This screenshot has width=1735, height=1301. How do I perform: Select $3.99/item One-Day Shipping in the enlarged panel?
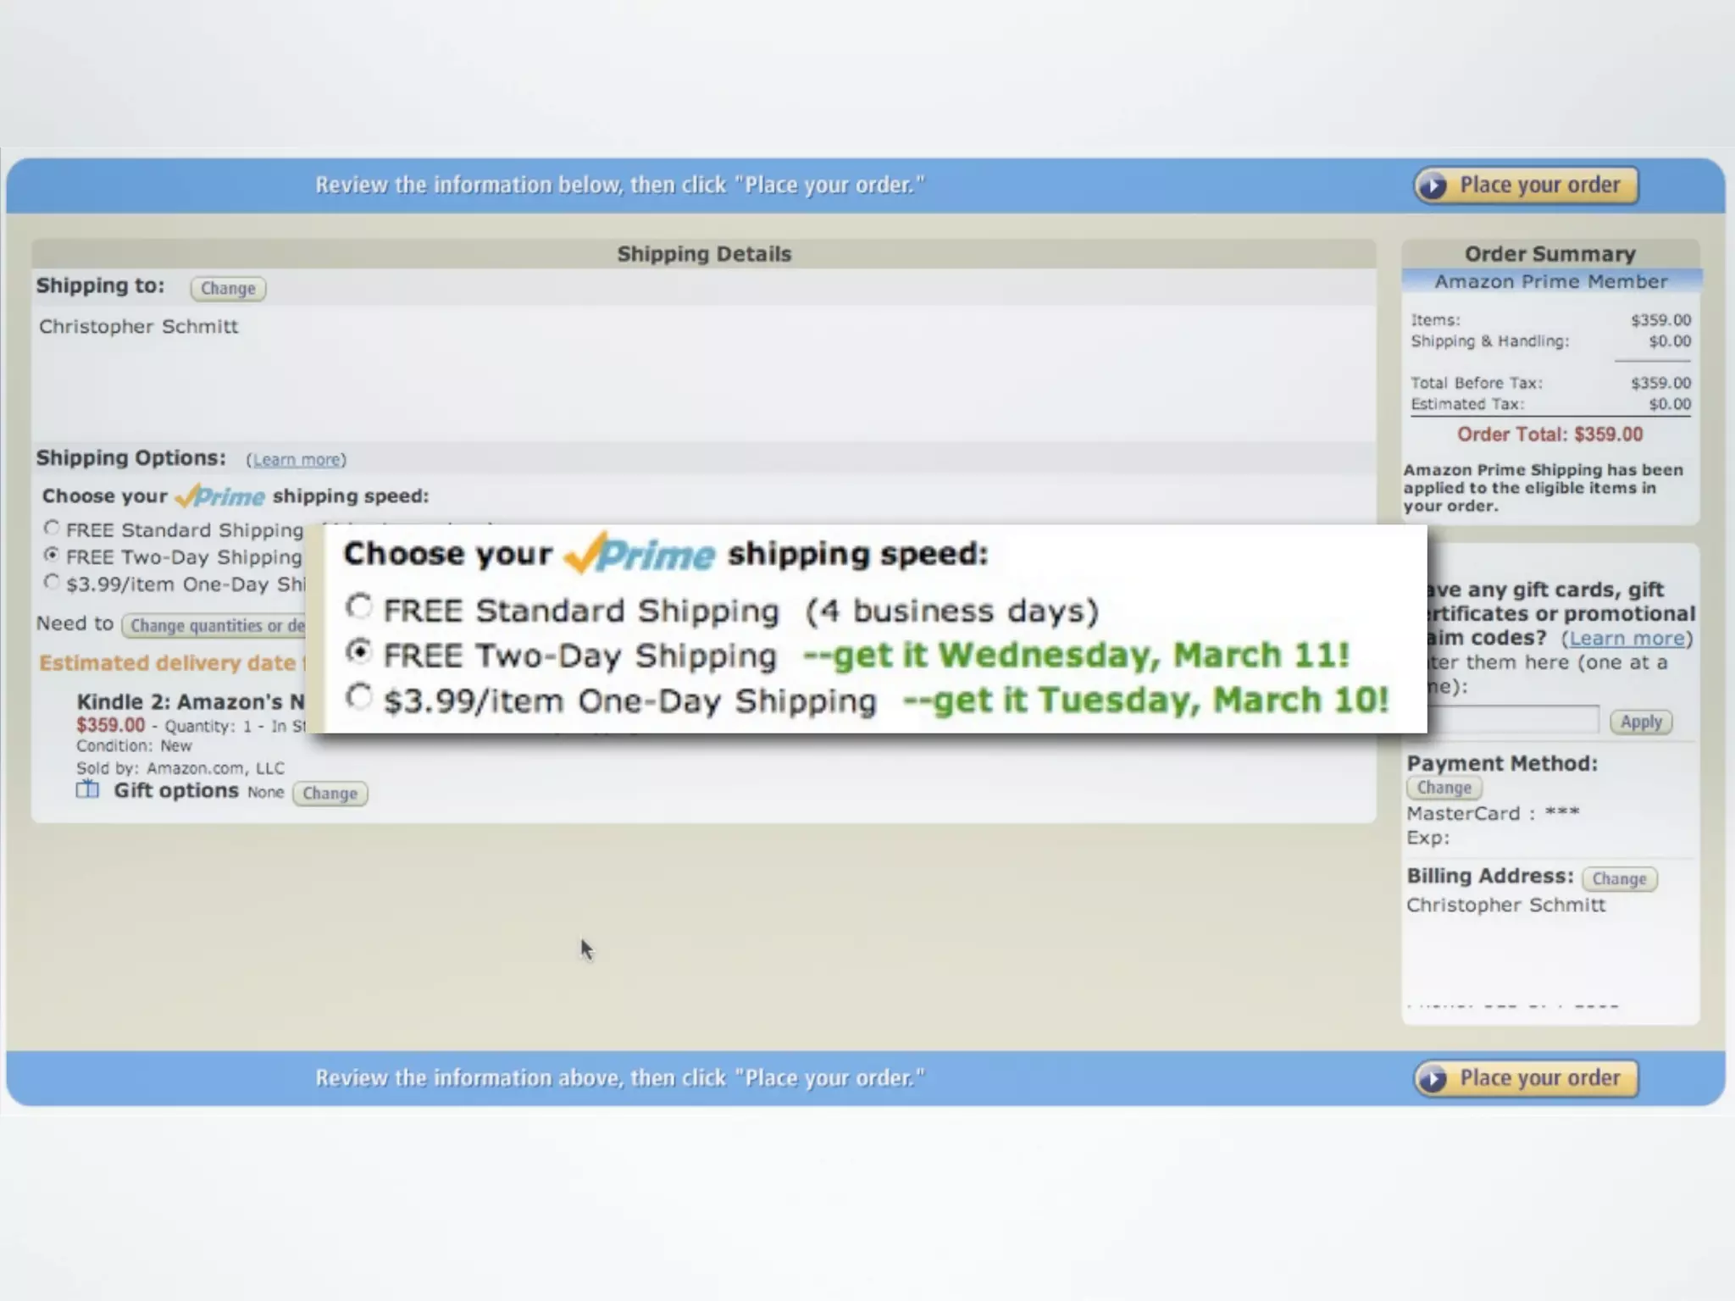tap(359, 697)
